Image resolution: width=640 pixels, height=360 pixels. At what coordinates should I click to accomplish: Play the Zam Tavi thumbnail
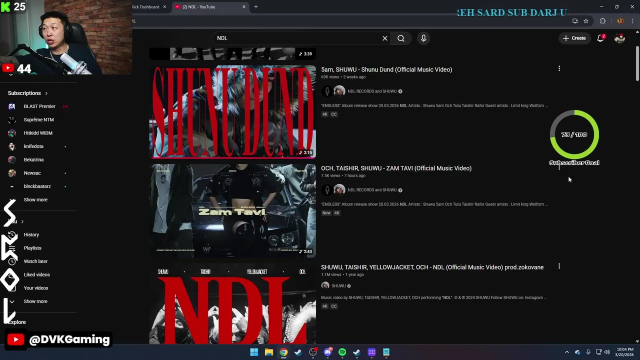click(x=232, y=210)
